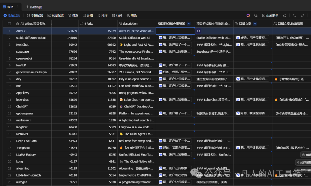Redo the last undone action
This screenshot has width=311, height=186.
302,16
